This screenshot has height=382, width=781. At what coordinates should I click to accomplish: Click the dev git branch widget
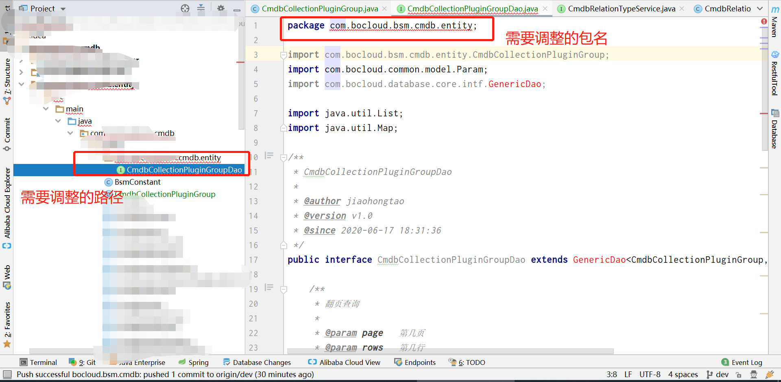tap(718, 374)
